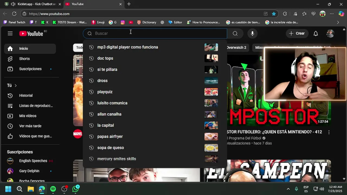This screenshot has width=347, height=195.
Task: Choose sopa de queso from search history
Action: tap(155, 148)
